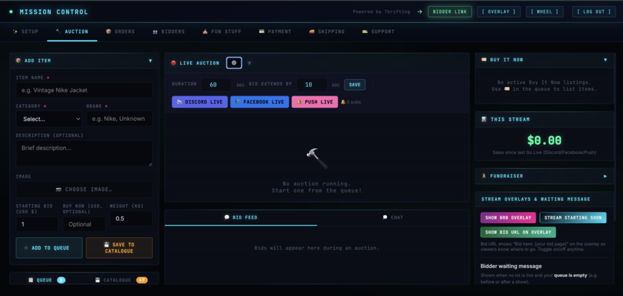Click the Description text area
Viewport: 623px width, 296px height.
pyautogui.click(x=84, y=153)
